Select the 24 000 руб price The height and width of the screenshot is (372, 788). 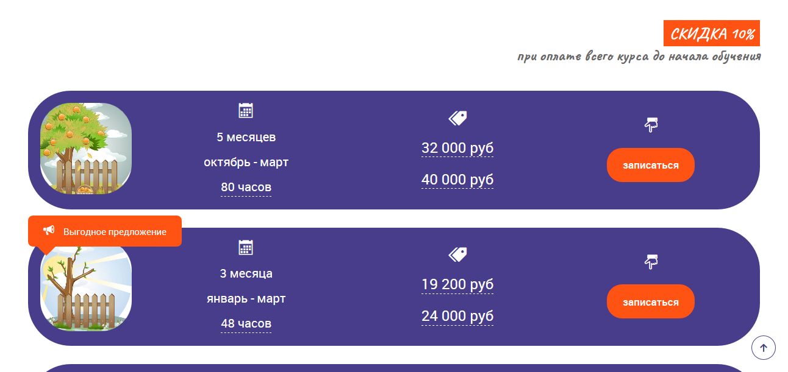pos(457,317)
